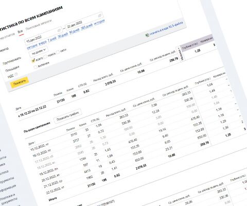
Task: Open the start date calendar icon
Action: tap(59, 30)
